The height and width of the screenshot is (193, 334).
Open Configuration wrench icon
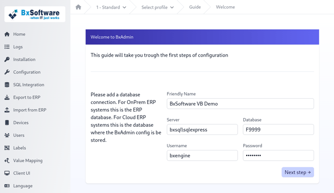point(7,72)
